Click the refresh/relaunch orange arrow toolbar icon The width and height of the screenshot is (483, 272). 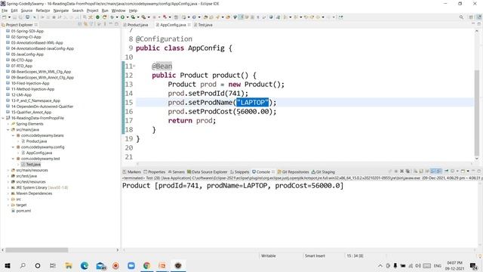(x=105, y=17)
